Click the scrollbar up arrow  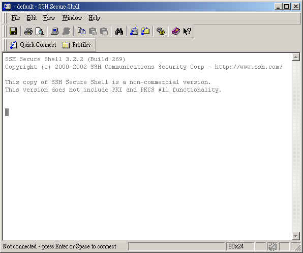(x=296, y=57)
